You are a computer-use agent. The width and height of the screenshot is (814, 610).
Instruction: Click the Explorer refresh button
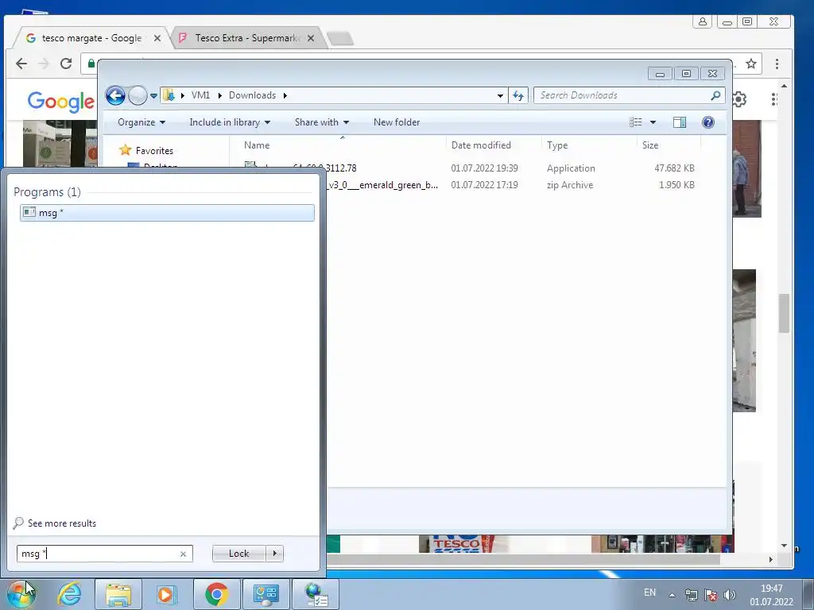[518, 95]
